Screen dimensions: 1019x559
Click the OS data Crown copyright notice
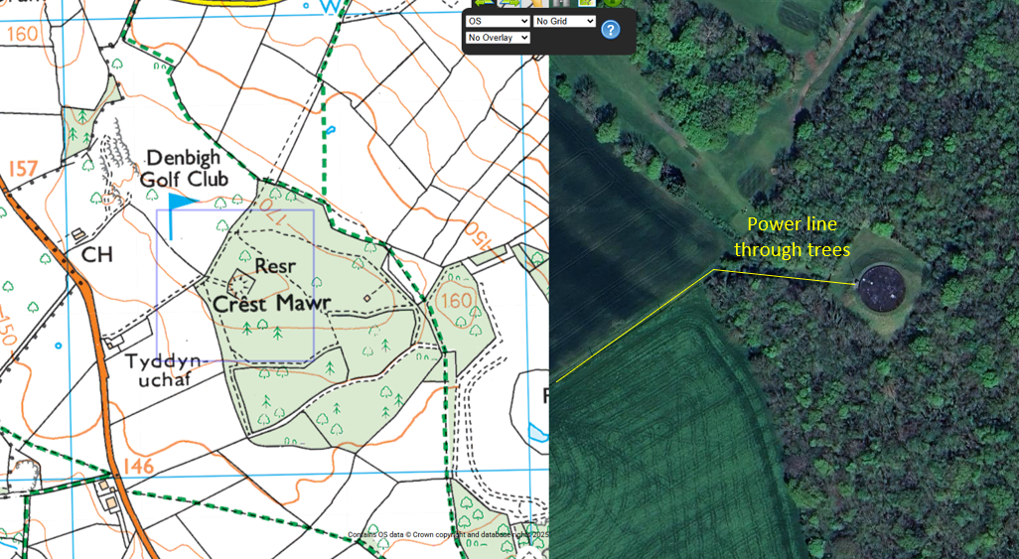pos(447,535)
